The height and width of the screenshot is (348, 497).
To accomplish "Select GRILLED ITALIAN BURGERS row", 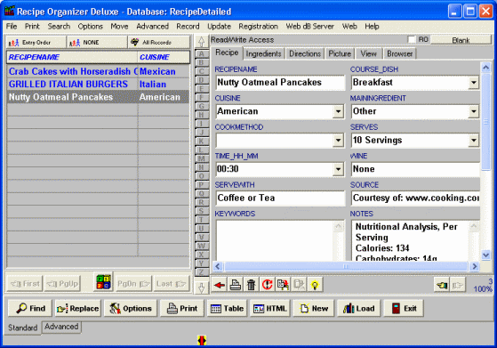I will pos(99,85).
